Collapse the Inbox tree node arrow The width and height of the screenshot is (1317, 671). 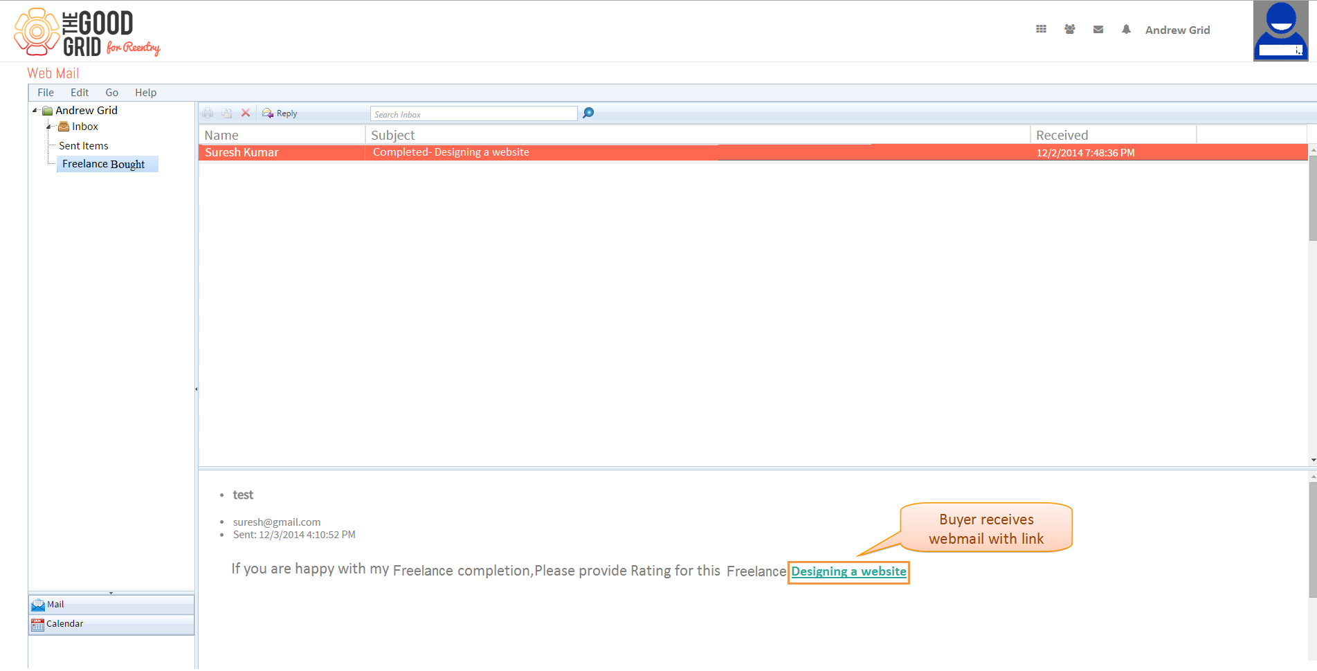pos(49,127)
